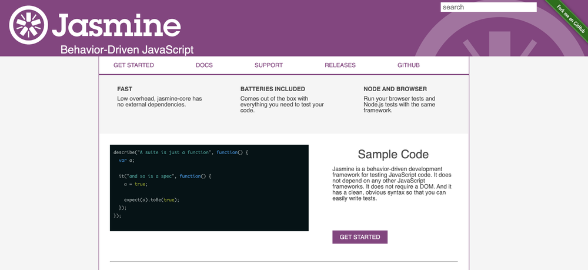The width and height of the screenshot is (588, 270).
Task: Click the Sample Code heading
Action: [x=393, y=155]
